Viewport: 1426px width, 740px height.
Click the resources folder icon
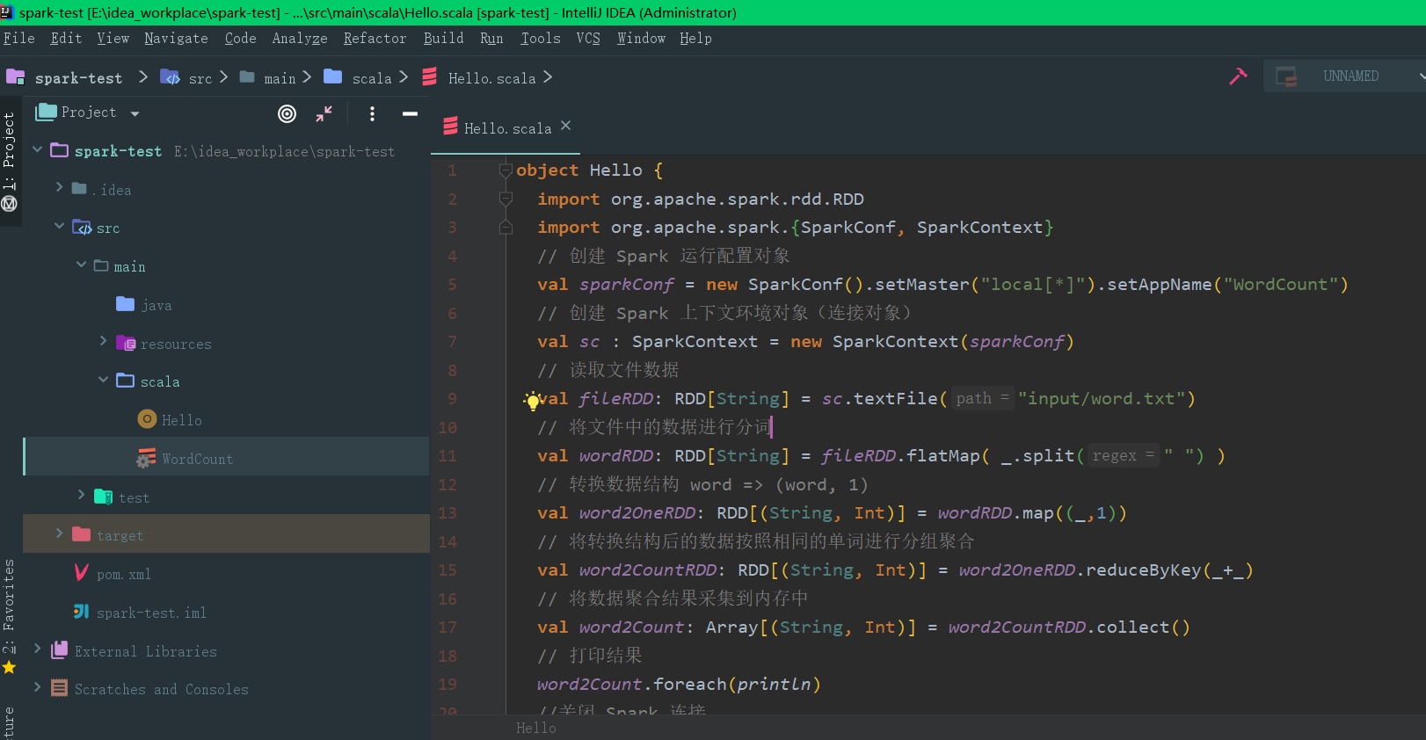click(126, 343)
